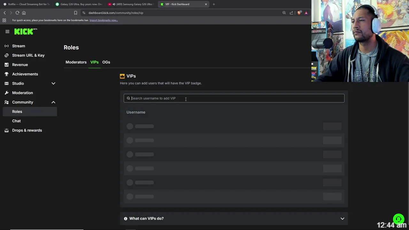Bookmark this page
The height and width of the screenshot is (230, 409).
(75, 13)
